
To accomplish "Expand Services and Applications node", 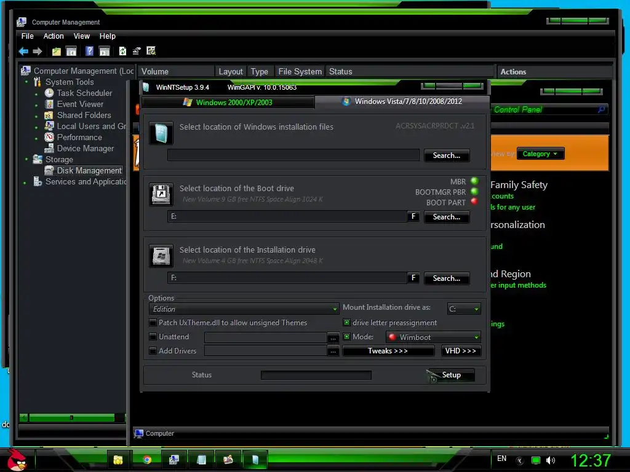I will click(x=25, y=183).
